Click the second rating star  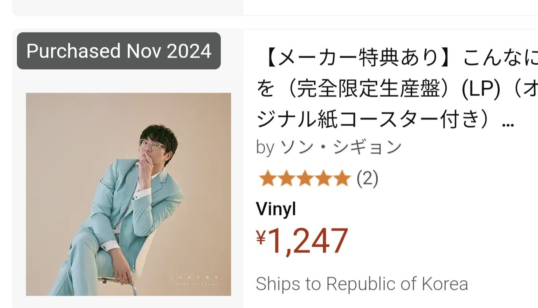tap(285, 179)
